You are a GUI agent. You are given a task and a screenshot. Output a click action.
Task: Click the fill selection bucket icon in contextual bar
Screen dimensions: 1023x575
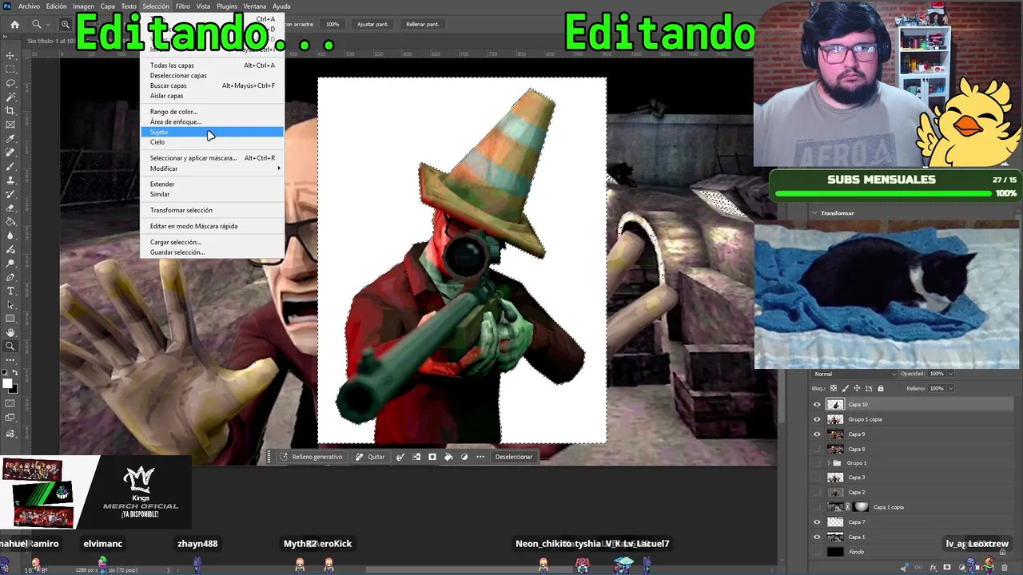[448, 457]
